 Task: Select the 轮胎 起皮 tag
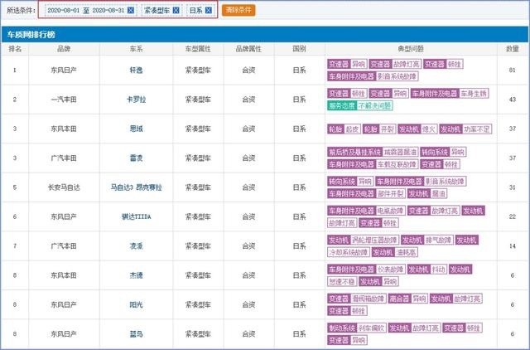click(x=344, y=129)
